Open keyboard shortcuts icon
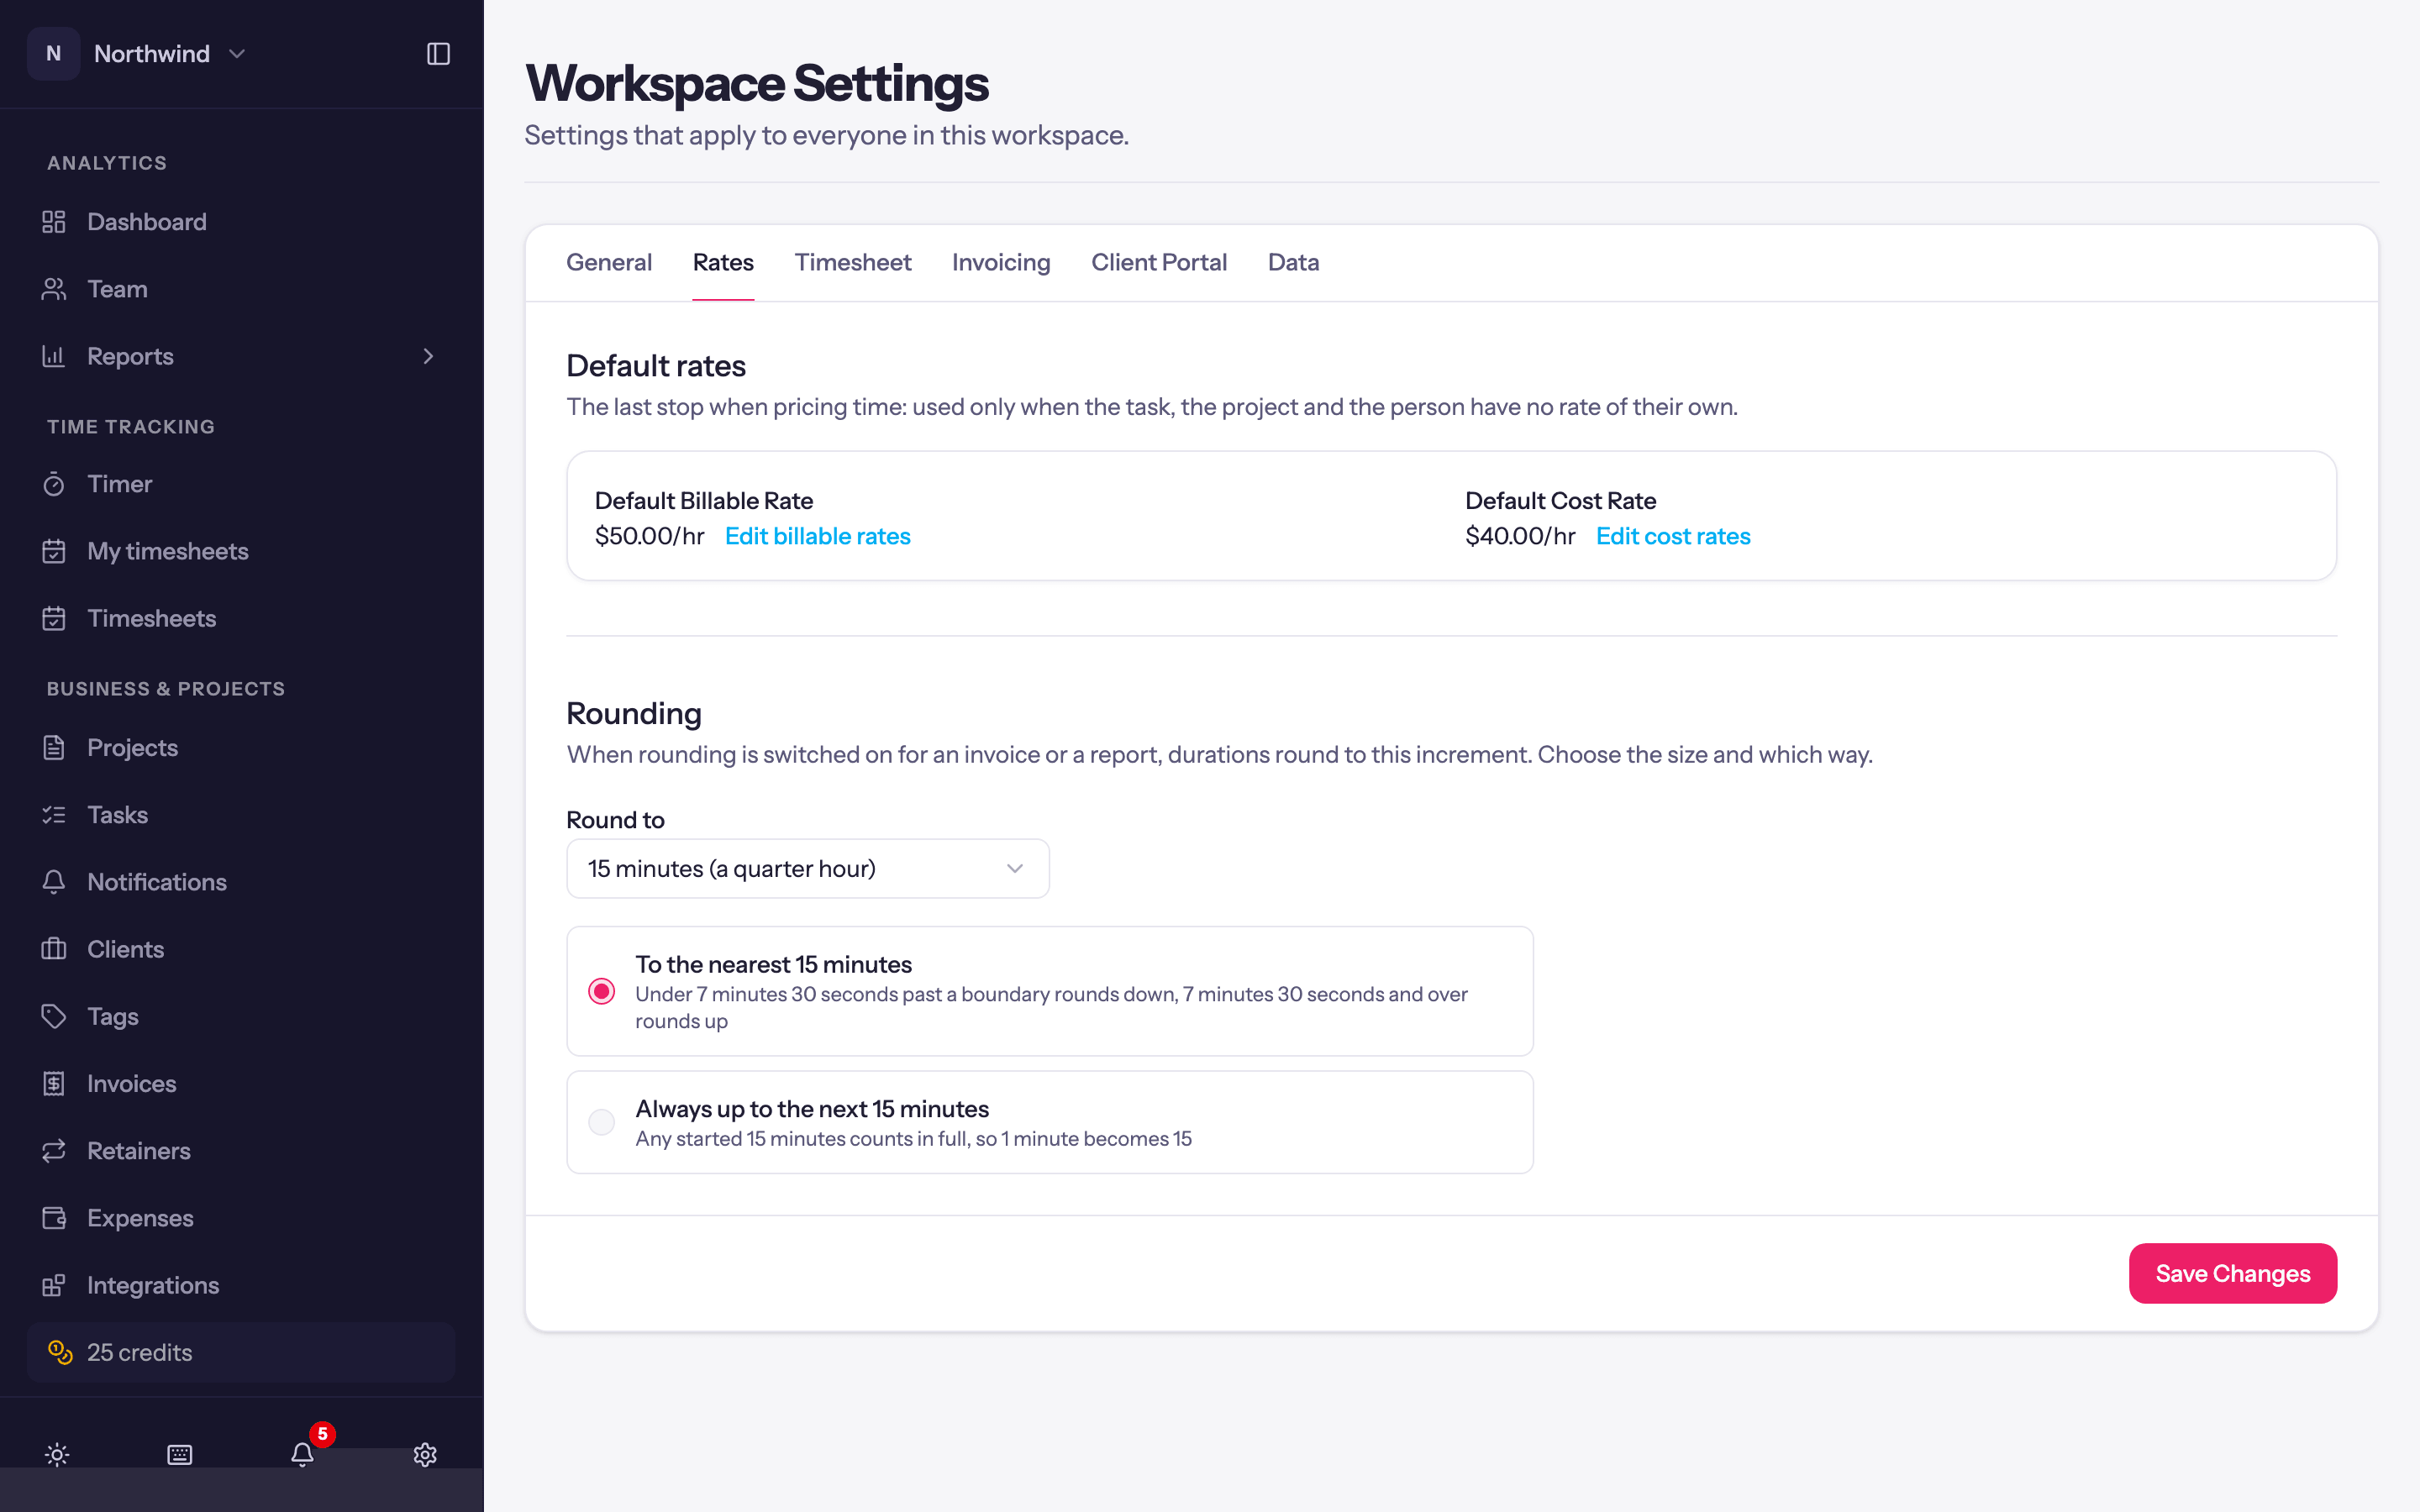Screen dimensions: 2420x1512 (180, 1454)
